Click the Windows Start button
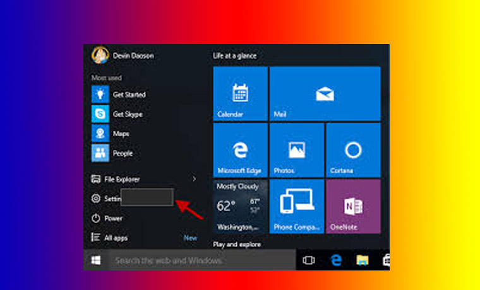 pyautogui.click(x=97, y=260)
